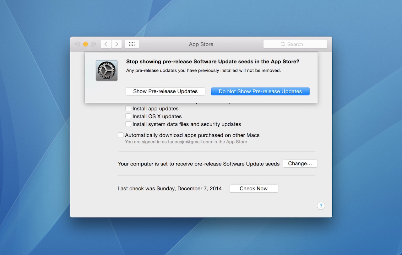Click the signed-in email text line
The height and width of the screenshot is (255, 402).
point(186,142)
